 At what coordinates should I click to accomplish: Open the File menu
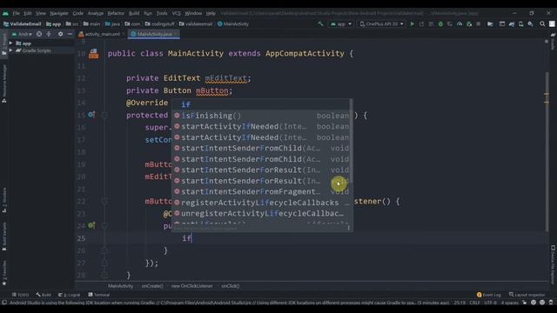point(17,13)
